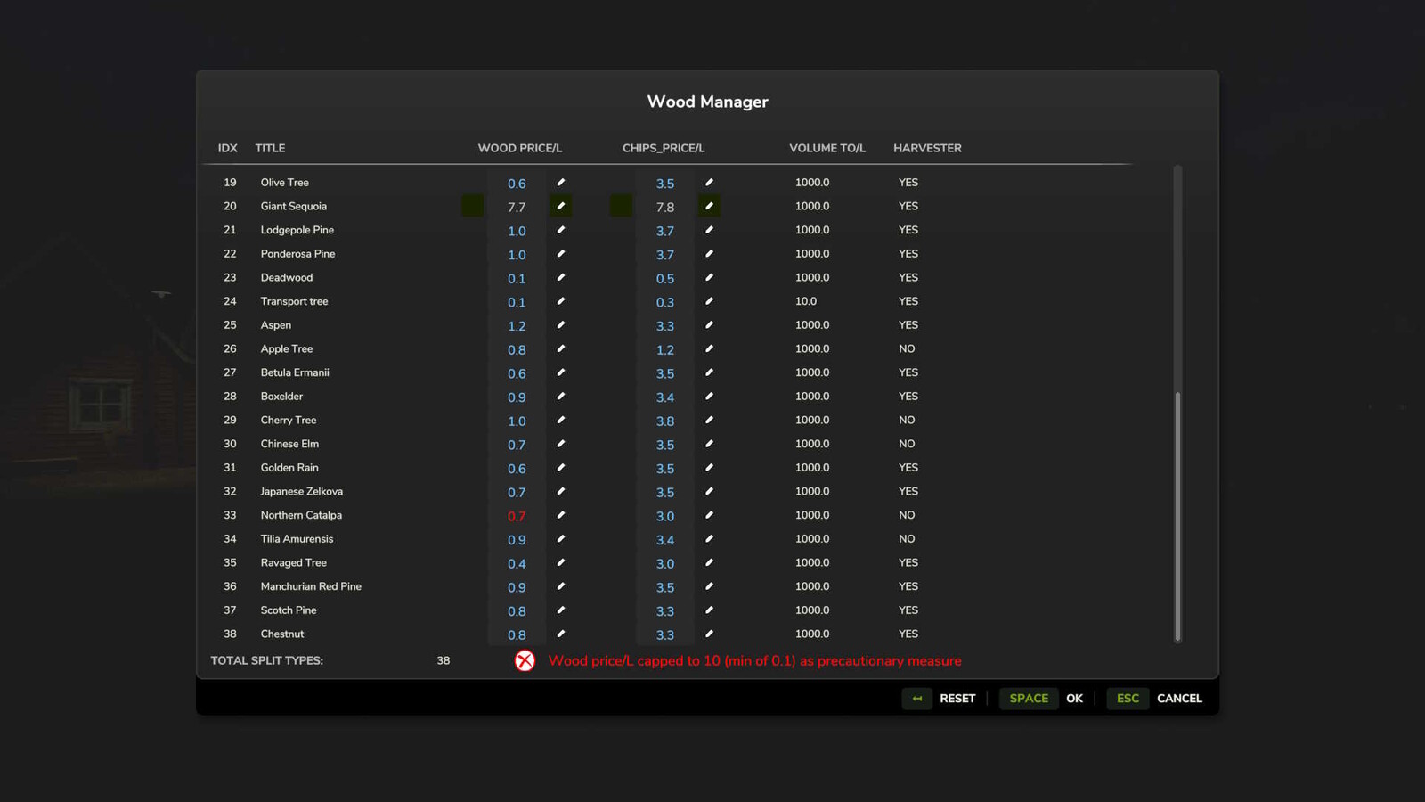Click CANCEL to discard changes
This screenshot has width=1425, height=802.
pyautogui.click(x=1179, y=698)
